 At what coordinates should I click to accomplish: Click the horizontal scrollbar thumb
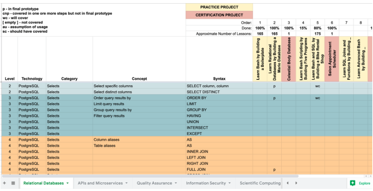(150, 176)
